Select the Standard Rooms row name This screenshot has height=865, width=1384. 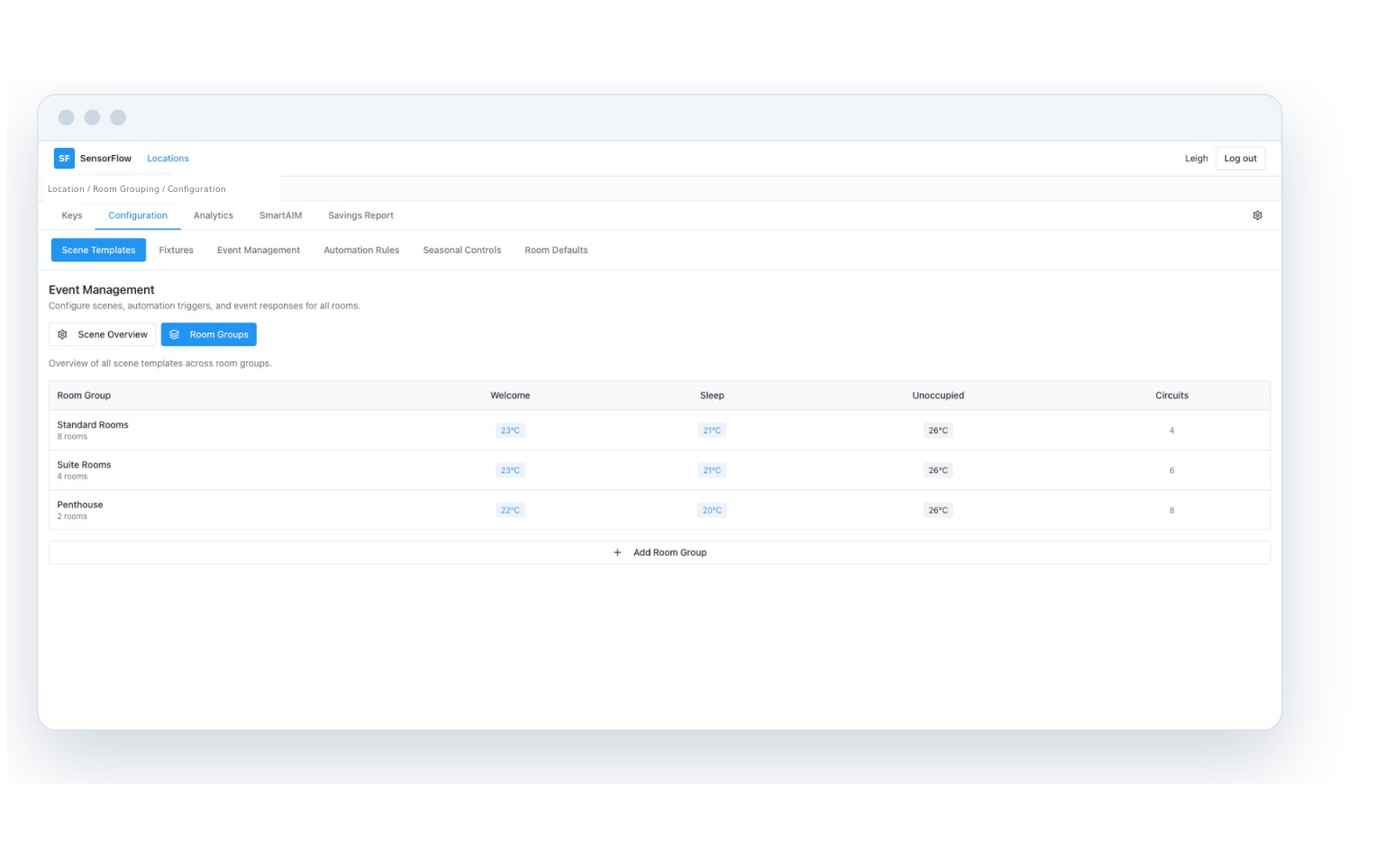[x=93, y=425]
